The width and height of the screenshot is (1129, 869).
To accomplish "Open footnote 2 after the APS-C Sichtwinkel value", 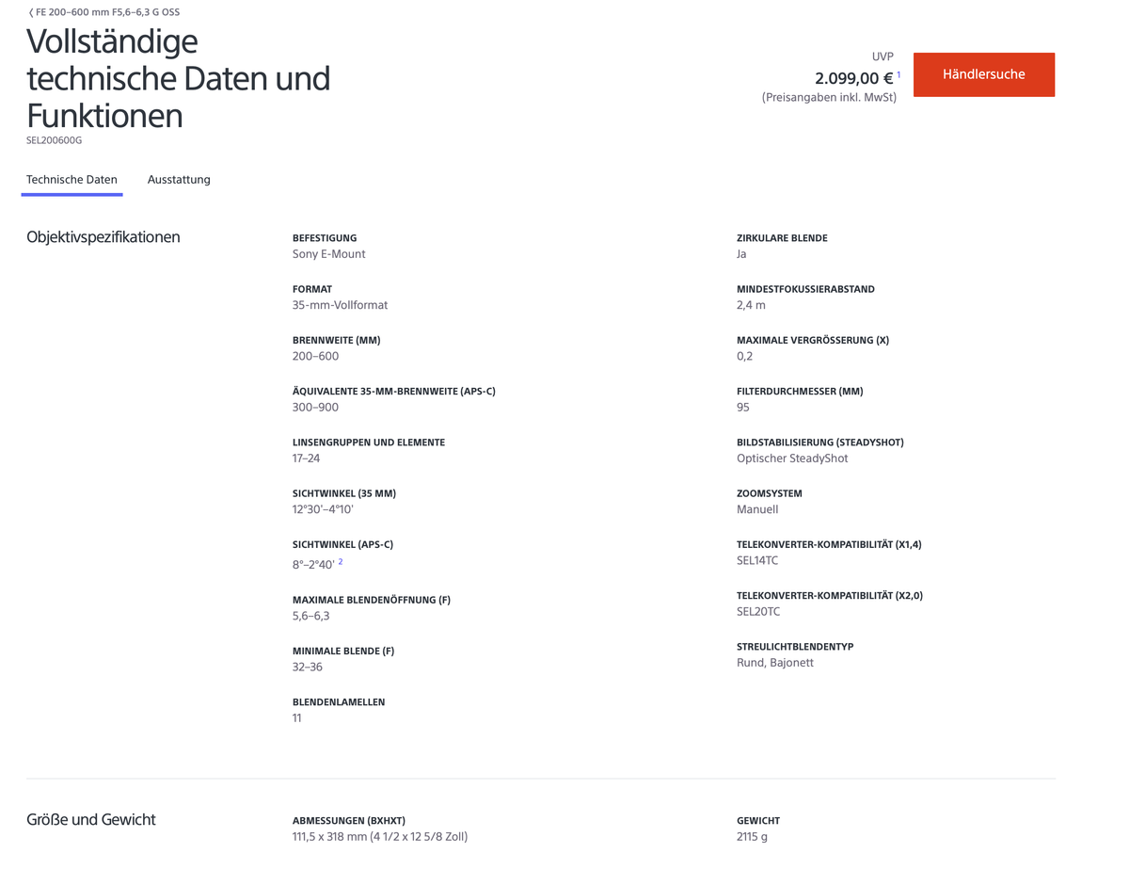I will pyautogui.click(x=339, y=561).
